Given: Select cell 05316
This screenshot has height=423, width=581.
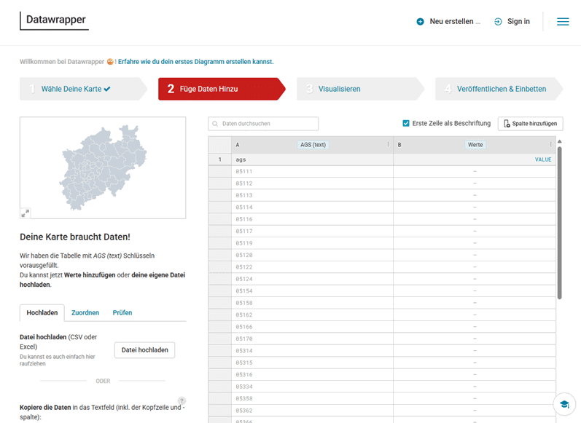Looking at the screenshot, I should pos(312,374).
